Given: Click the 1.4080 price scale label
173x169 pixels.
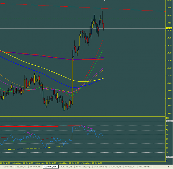Looking at the screenshot, I should (169, 91).
